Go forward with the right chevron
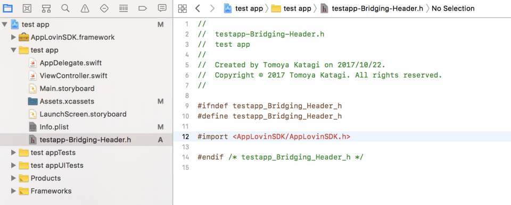The width and height of the screenshot is (511, 205). (212, 8)
